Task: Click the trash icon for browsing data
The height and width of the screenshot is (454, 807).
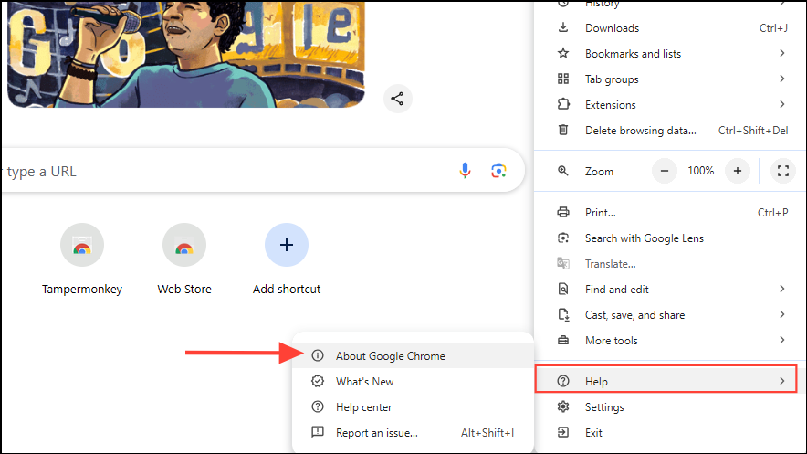Action: pyautogui.click(x=563, y=130)
